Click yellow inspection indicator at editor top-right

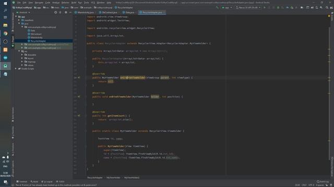click(329, 16)
